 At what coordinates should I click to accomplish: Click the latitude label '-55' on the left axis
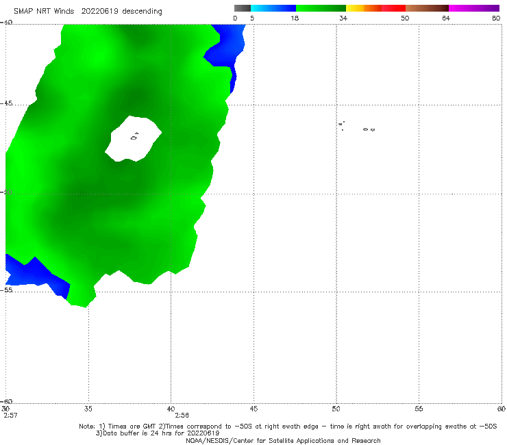pyautogui.click(x=6, y=290)
